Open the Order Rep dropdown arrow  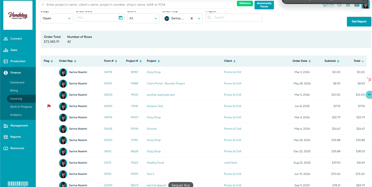click(x=199, y=18)
